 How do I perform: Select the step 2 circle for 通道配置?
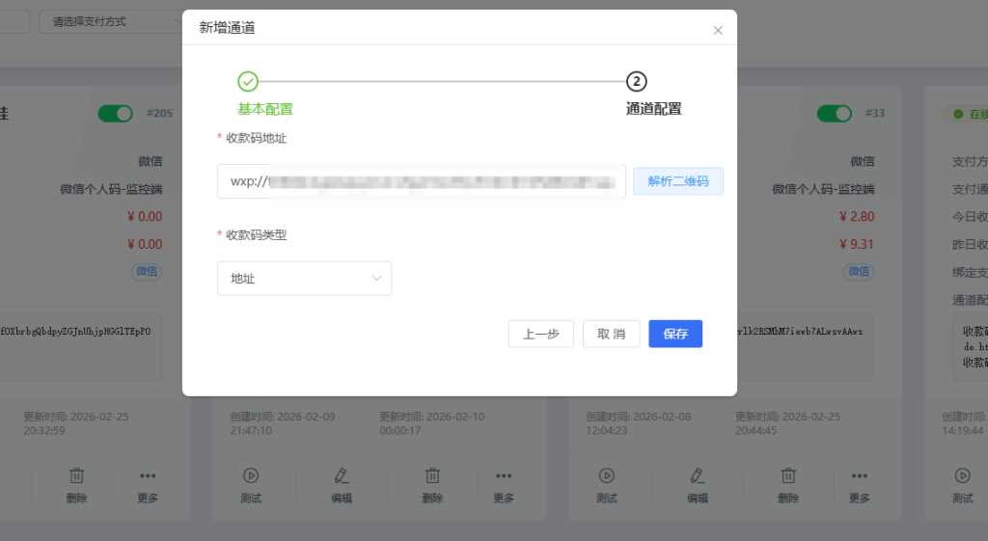pyautogui.click(x=637, y=81)
